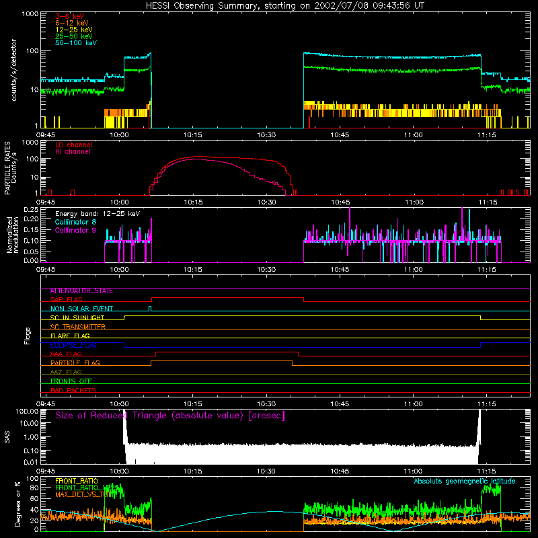Screen dimensions: 538x538
Task: Click the FRONTS_OFF flag label
Action: click(71, 381)
